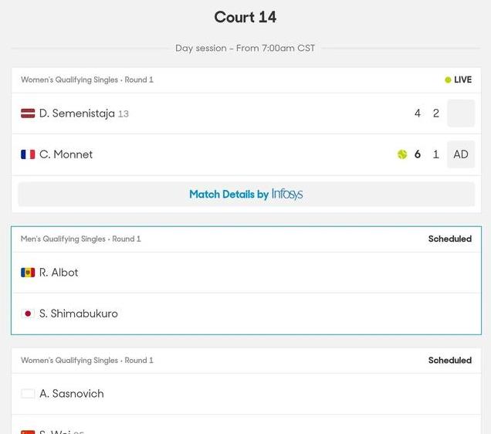Viewport: 491px width, 434px height.
Task: Click the green LIVE status dot
Action: [448, 80]
